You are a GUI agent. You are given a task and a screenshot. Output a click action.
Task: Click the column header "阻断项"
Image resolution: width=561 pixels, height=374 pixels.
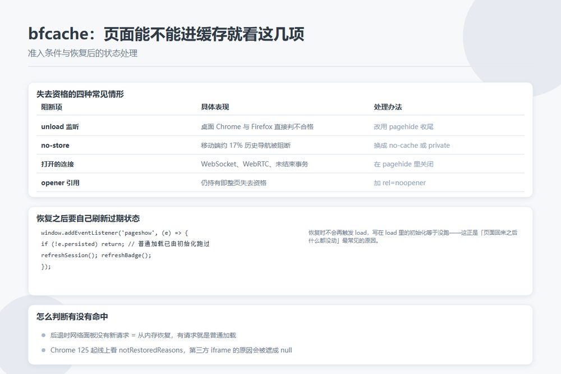click(52, 107)
